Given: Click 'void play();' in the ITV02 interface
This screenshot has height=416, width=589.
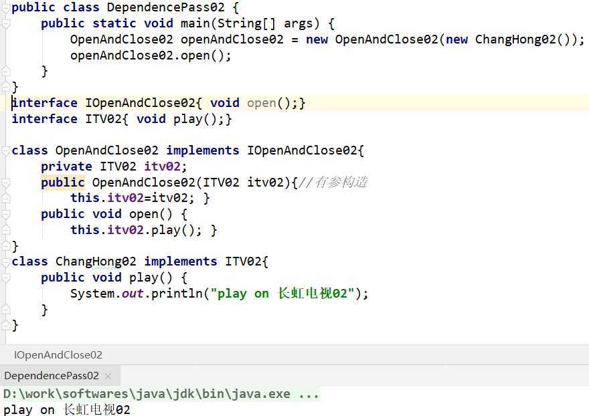Looking at the screenshot, I should [x=180, y=119].
